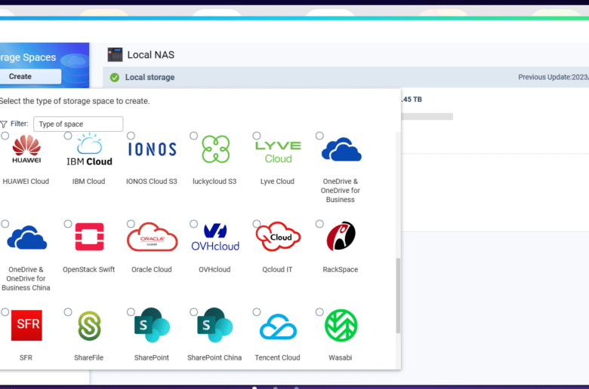The image size is (589, 389).
Task: Click the green Local storage status checkmark
Action: [115, 78]
